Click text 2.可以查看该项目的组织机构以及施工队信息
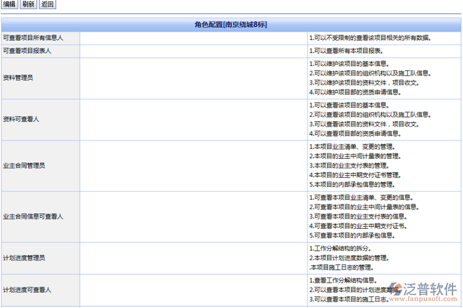 370,114
